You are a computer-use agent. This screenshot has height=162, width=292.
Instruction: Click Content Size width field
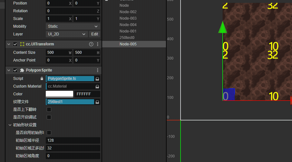[59, 52]
